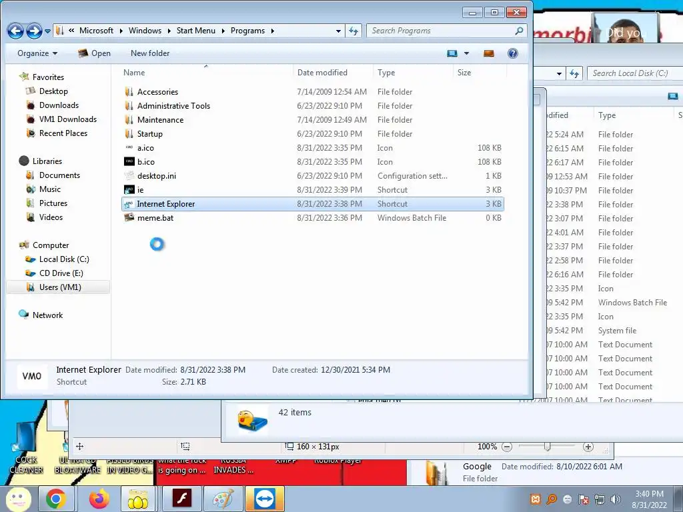Click the volume speaker tray icon
Viewport: 683px width, 512px height.
click(x=616, y=499)
